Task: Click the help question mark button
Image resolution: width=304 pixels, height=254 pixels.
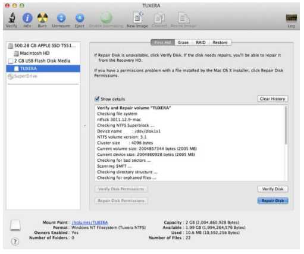Action: pyautogui.click(x=15, y=242)
